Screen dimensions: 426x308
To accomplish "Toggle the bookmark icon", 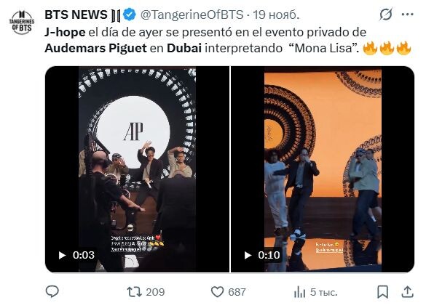I will [382, 292].
